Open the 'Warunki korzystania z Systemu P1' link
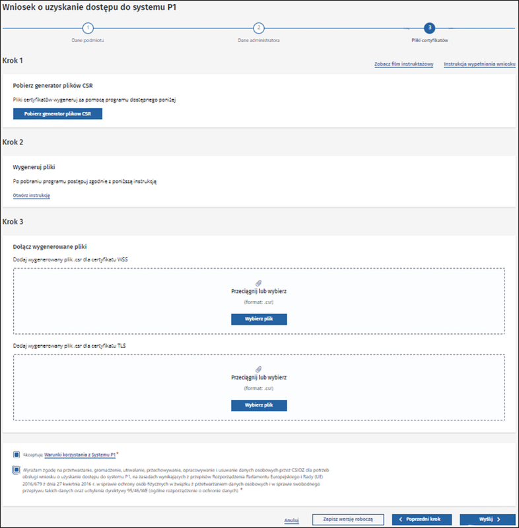The height and width of the screenshot is (528, 519). point(80,455)
